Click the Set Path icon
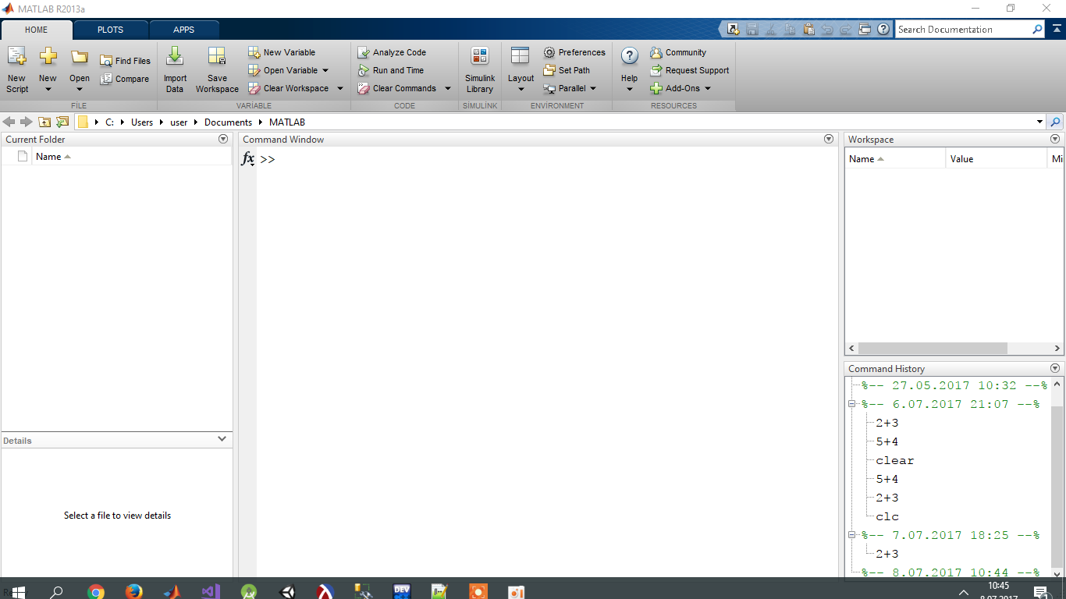The width and height of the screenshot is (1066, 599). (x=549, y=70)
